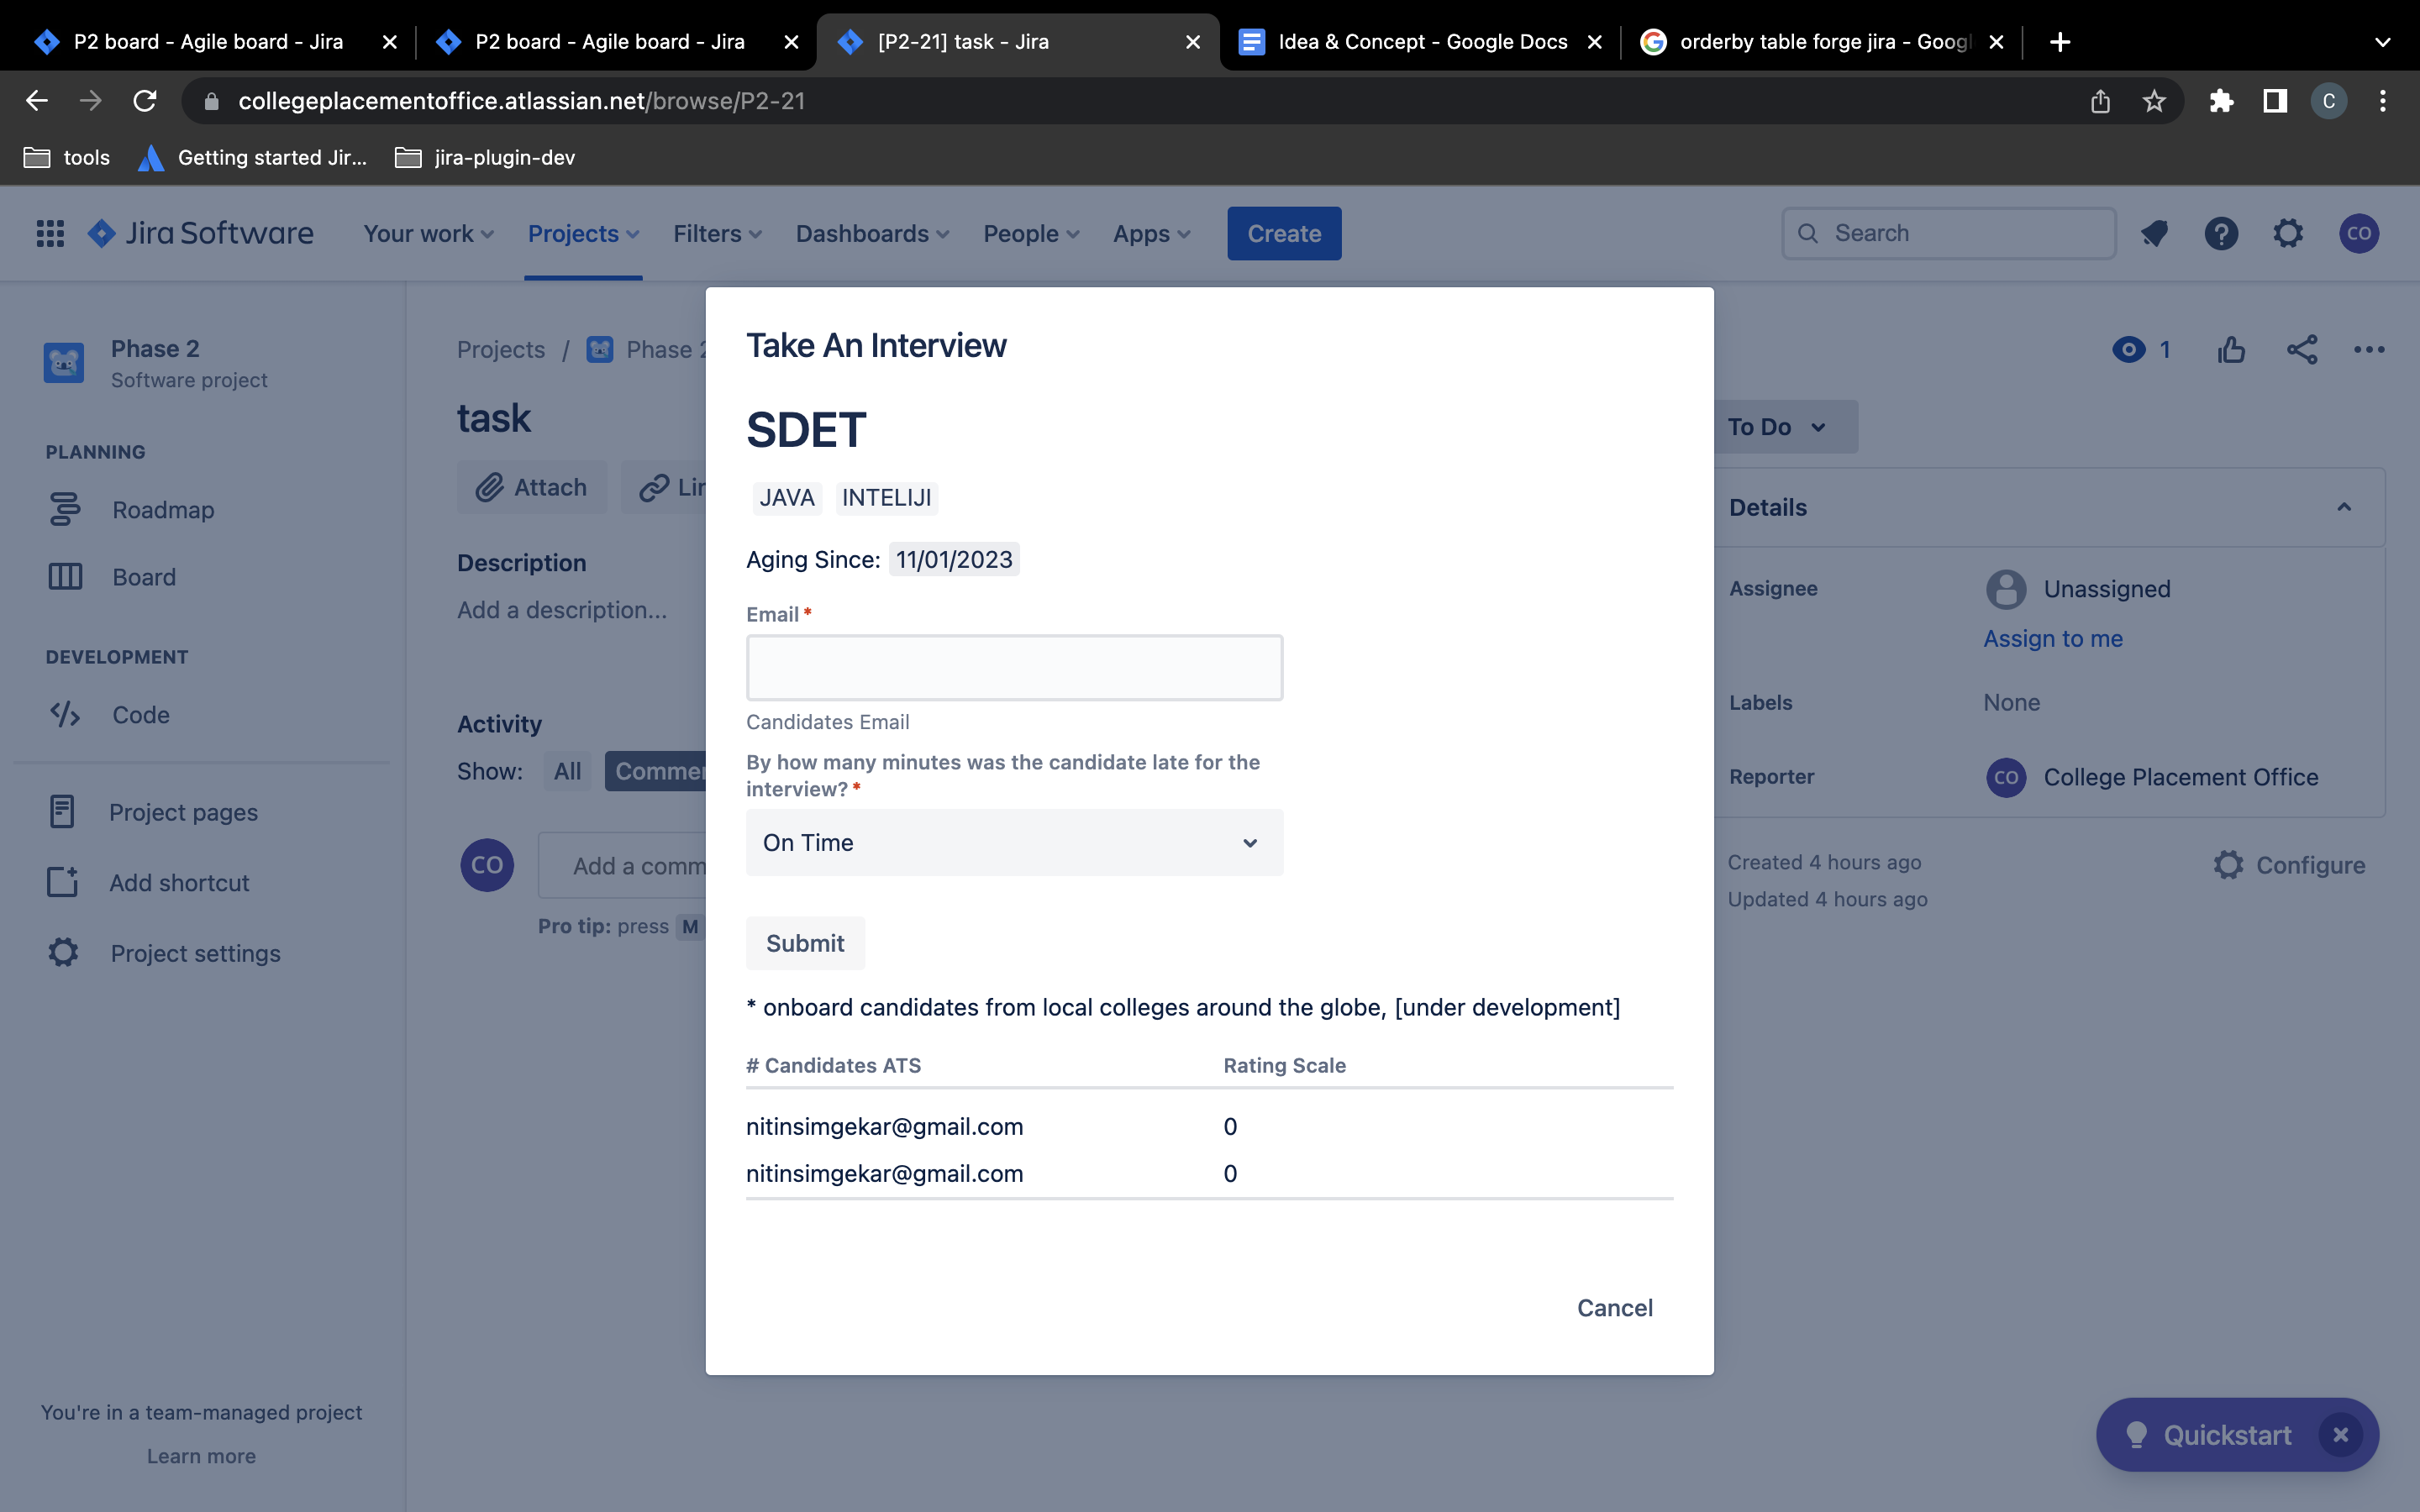Viewport: 2420px width, 1512px height.
Task: Cancel the Take An Interview dialog
Action: pos(1614,1308)
